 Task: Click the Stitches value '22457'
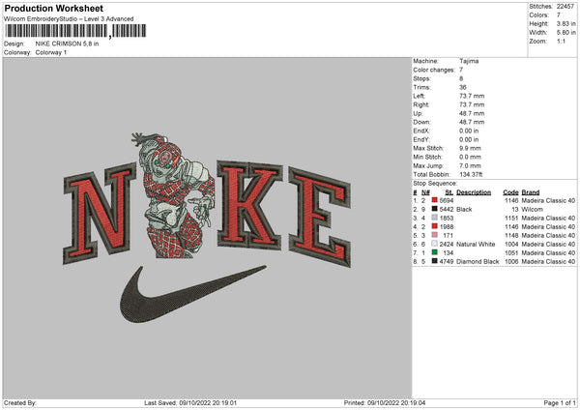tap(565, 7)
